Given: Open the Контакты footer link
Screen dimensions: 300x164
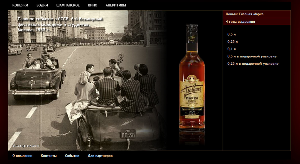Looking at the screenshot, I should click(x=49, y=156).
